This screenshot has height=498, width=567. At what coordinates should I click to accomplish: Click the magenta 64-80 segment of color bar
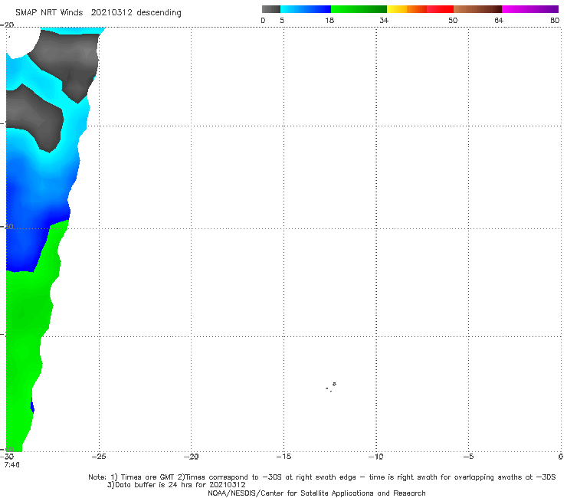530,9
